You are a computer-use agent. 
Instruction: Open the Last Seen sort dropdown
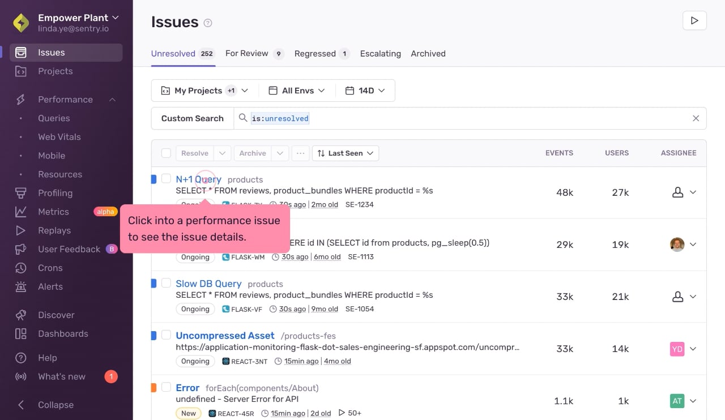[346, 153]
